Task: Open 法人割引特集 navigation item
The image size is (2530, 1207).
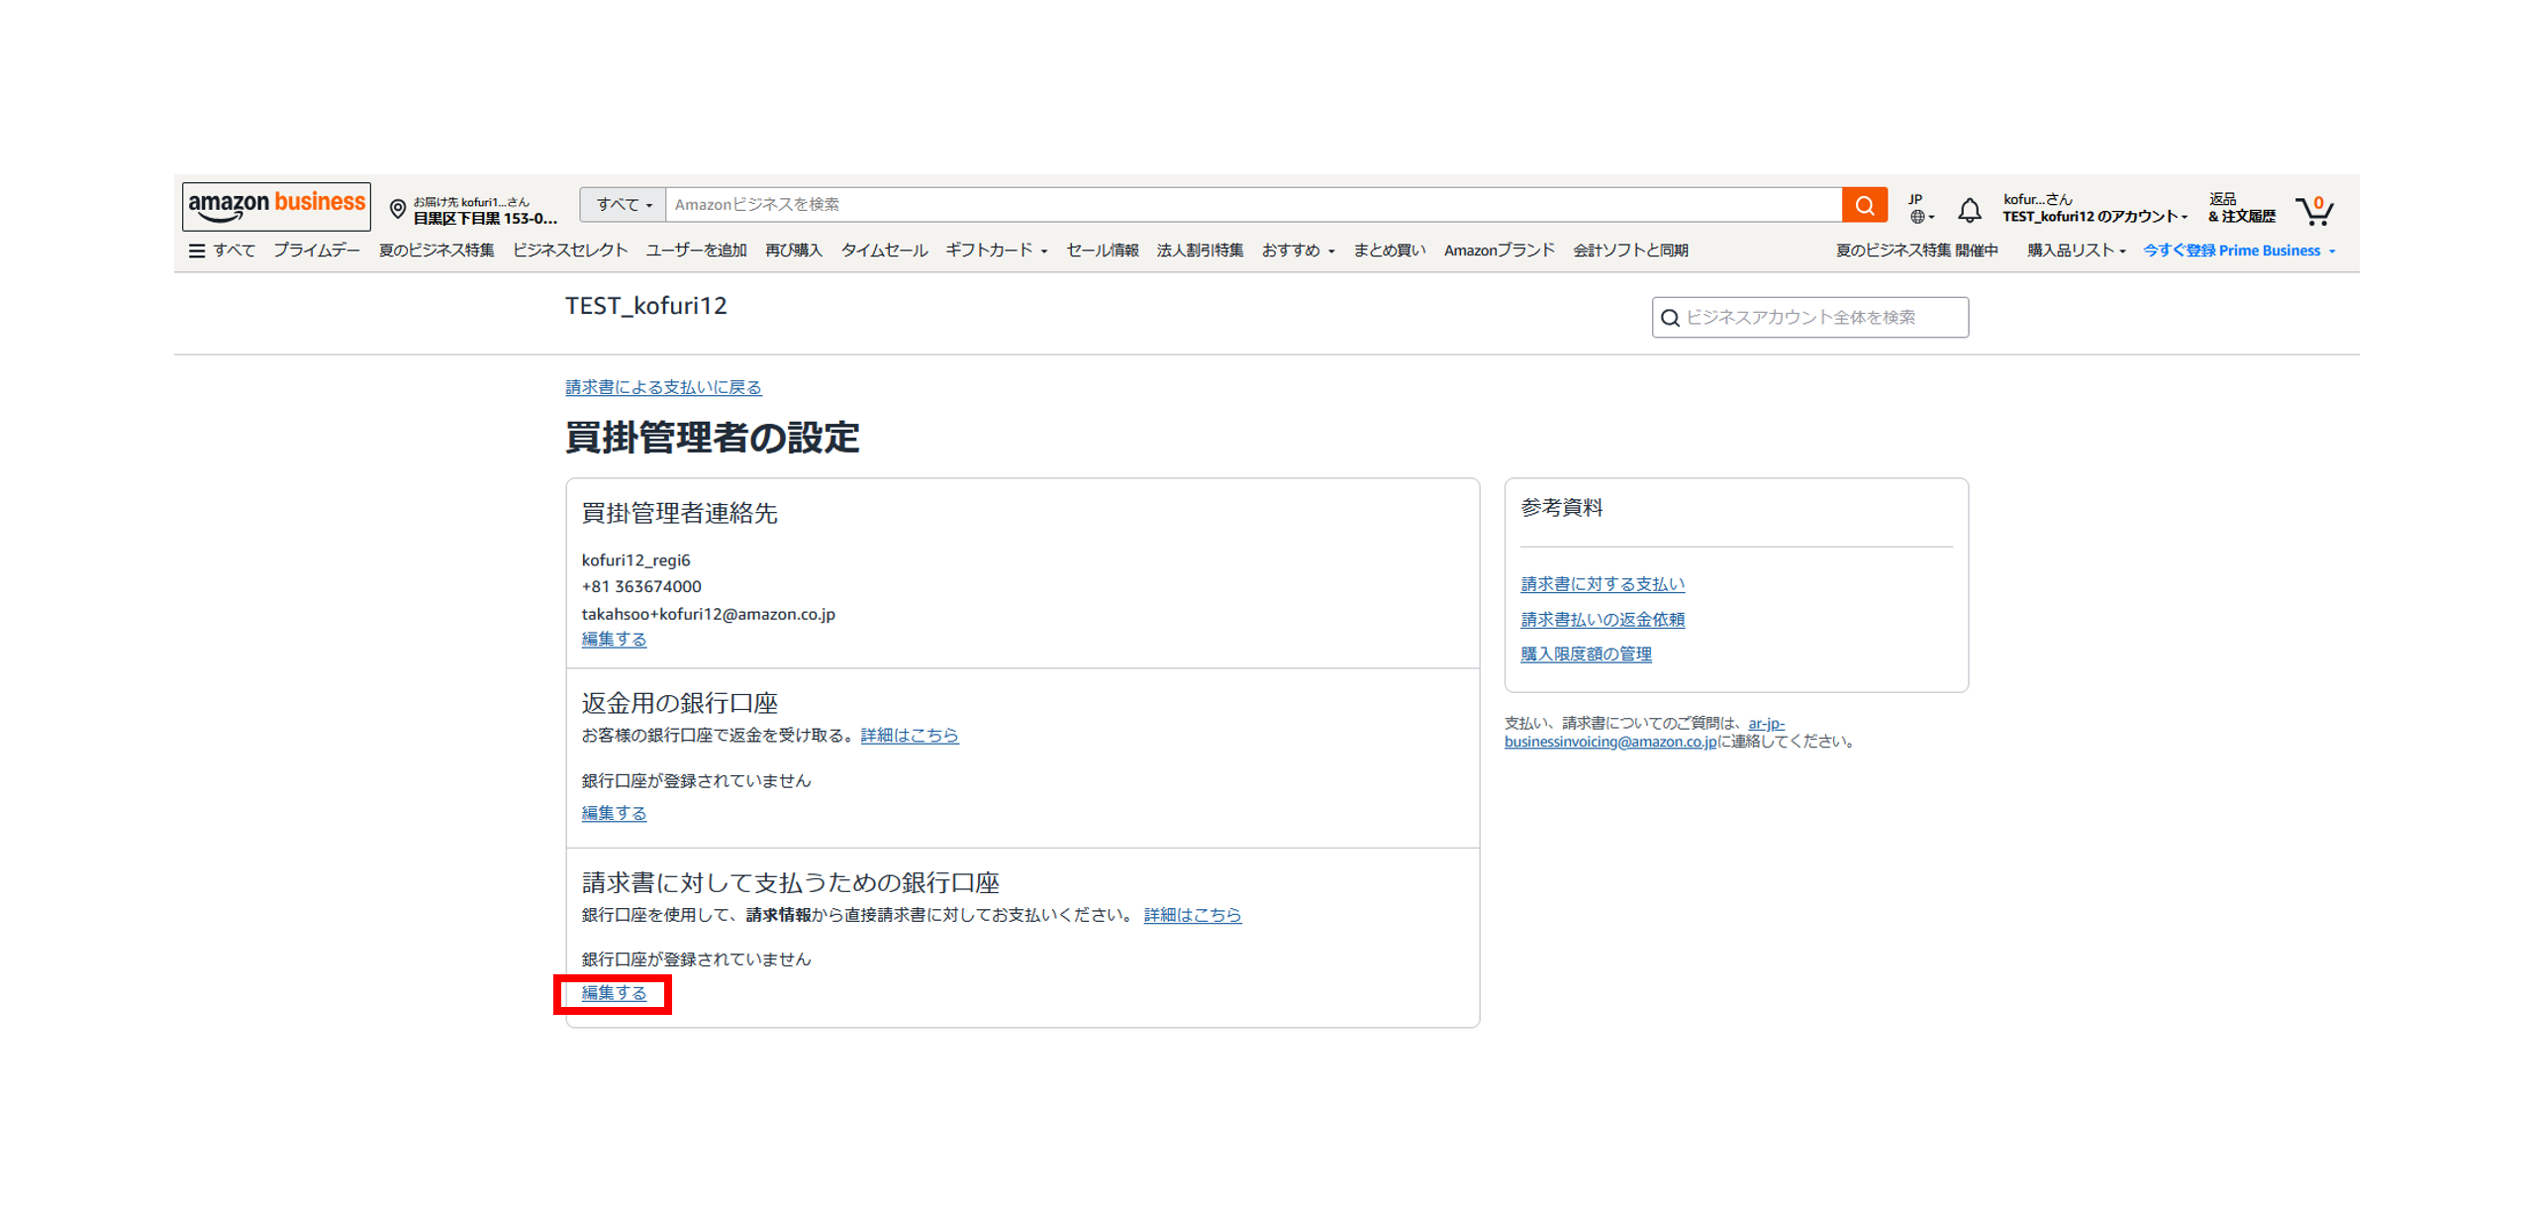Action: (x=1200, y=251)
